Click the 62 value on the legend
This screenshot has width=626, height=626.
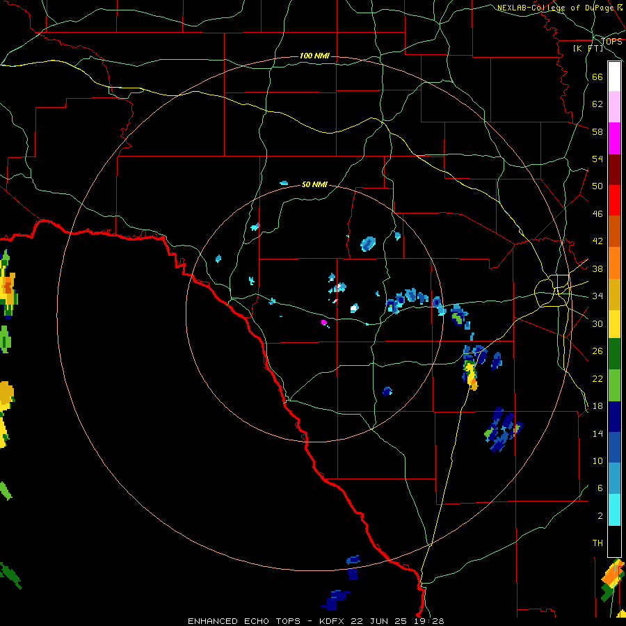point(597,104)
